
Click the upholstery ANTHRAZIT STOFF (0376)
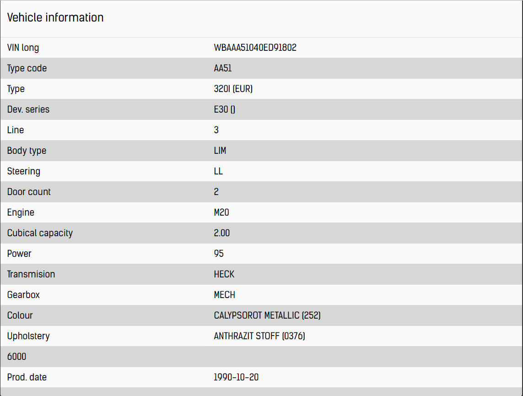(x=259, y=336)
